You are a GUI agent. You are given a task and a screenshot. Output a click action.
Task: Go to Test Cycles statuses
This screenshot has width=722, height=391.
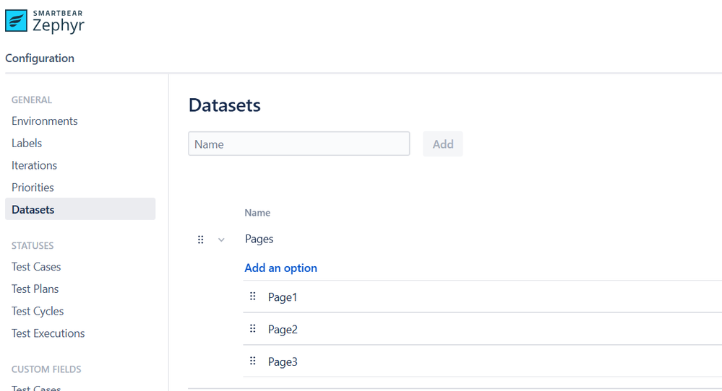click(x=38, y=311)
